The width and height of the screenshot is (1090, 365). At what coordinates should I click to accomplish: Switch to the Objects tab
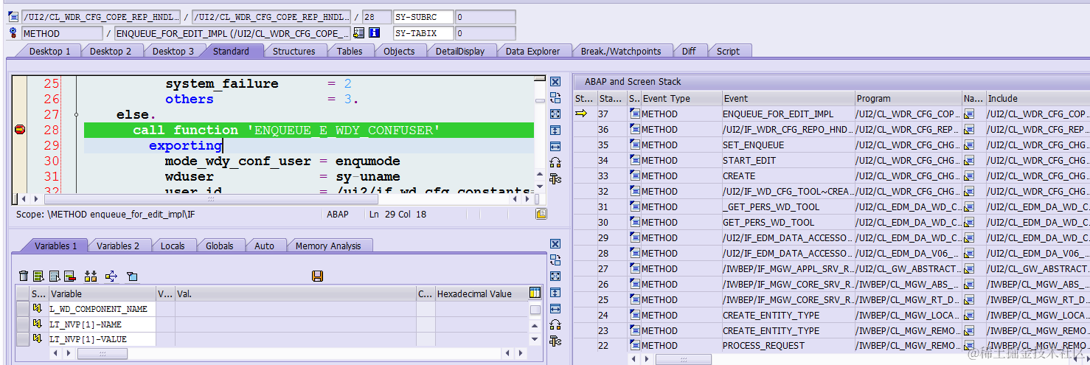tap(399, 51)
